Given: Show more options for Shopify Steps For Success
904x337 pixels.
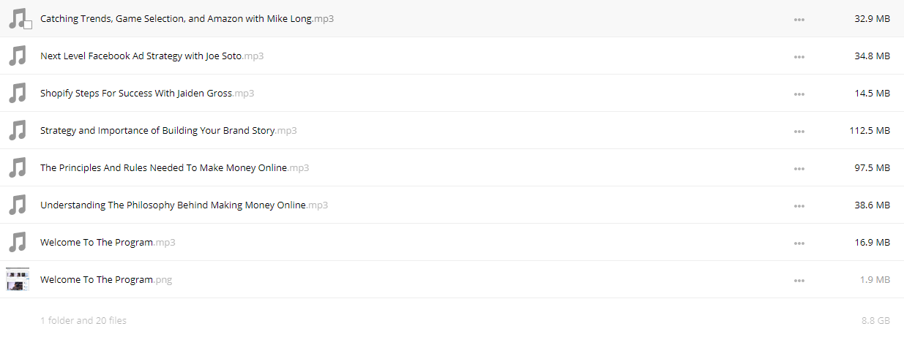Looking at the screenshot, I should pos(799,94).
